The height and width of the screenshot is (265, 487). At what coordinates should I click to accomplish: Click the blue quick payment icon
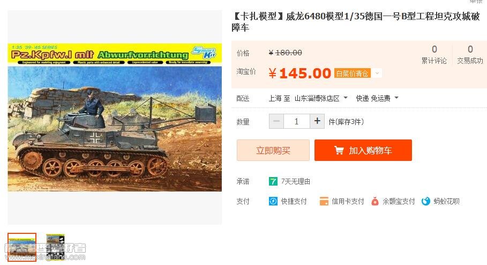(273, 201)
